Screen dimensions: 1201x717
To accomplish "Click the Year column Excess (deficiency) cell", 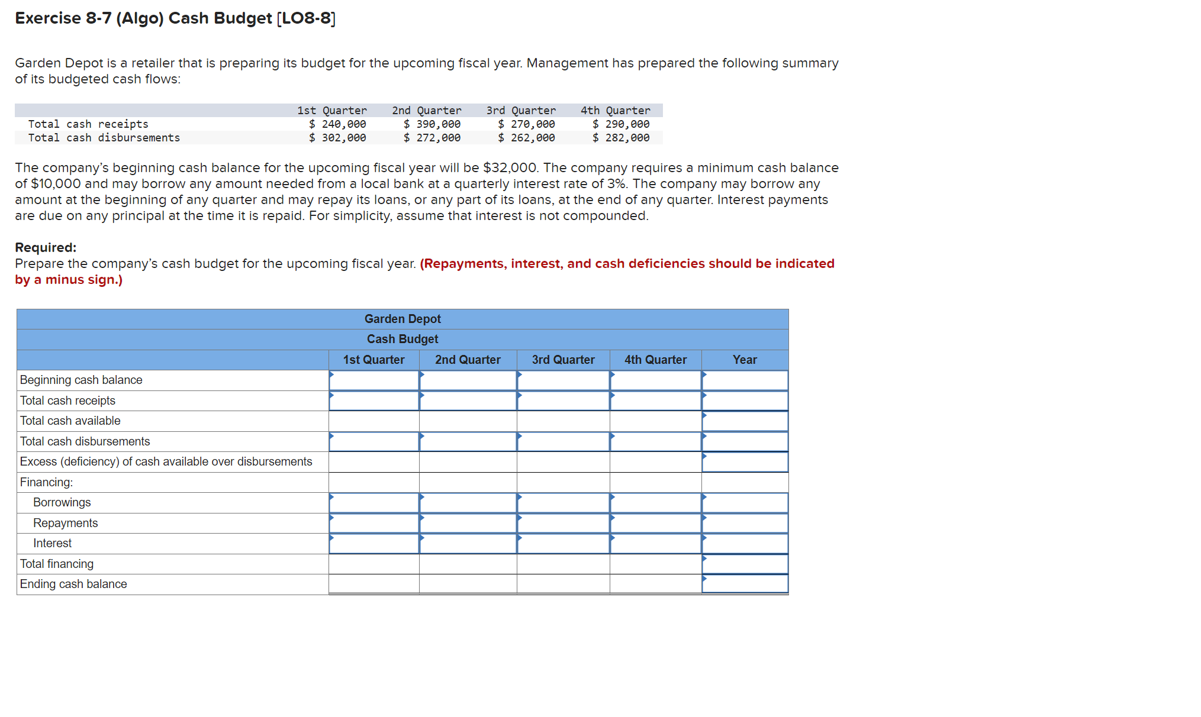I will [745, 462].
